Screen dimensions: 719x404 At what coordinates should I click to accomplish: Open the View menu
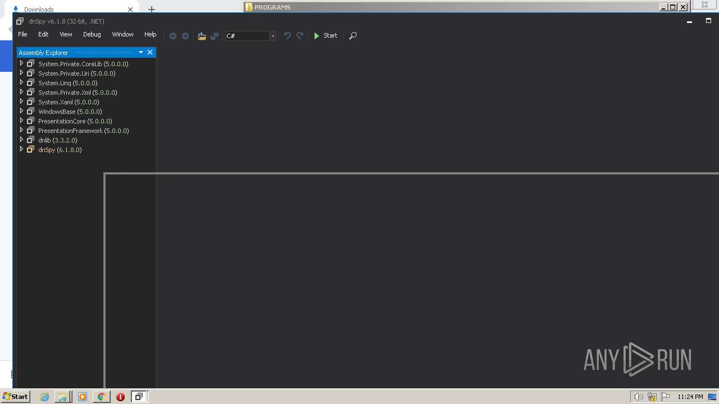coord(66,34)
